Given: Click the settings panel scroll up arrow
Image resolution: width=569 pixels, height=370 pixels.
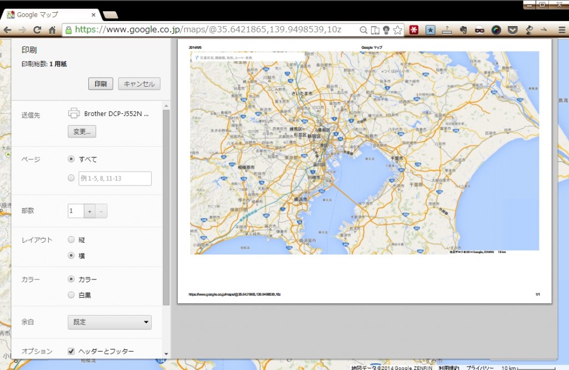Looking at the screenshot, I should [166, 106].
